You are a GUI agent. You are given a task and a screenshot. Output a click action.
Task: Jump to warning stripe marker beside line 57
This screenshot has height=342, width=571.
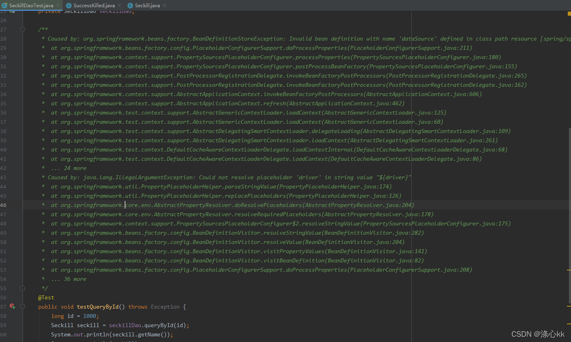click(x=569, y=306)
